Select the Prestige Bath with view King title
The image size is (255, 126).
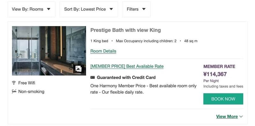coord(126,30)
